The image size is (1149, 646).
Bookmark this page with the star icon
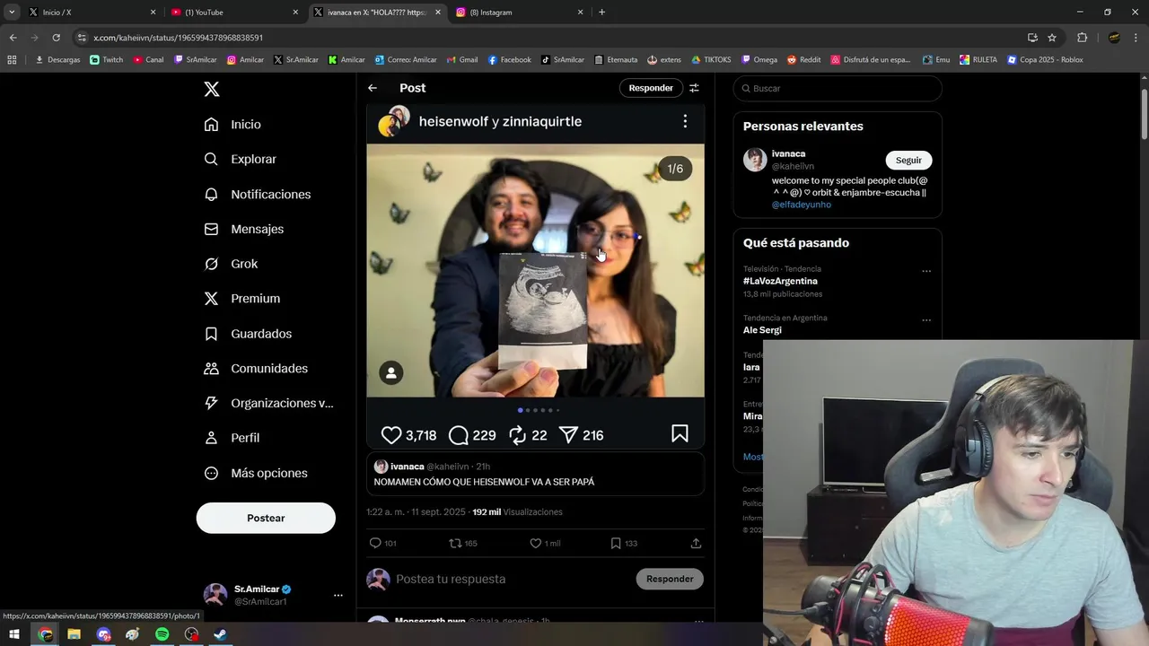pyautogui.click(x=1052, y=38)
